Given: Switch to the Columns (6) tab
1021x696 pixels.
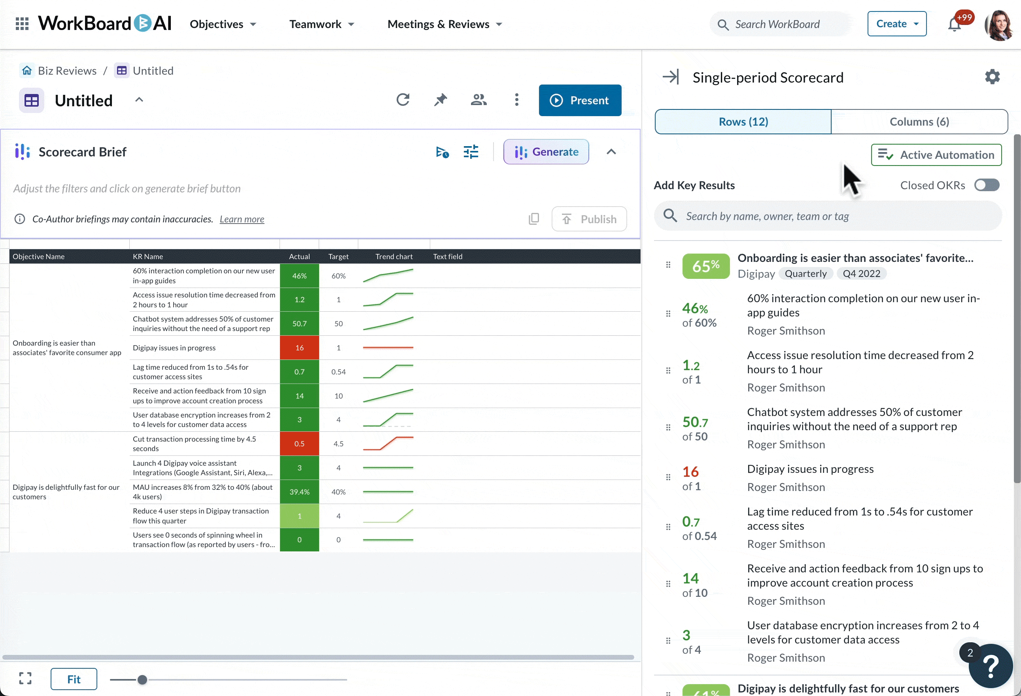Looking at the screenshot, I should click(919, 122).
